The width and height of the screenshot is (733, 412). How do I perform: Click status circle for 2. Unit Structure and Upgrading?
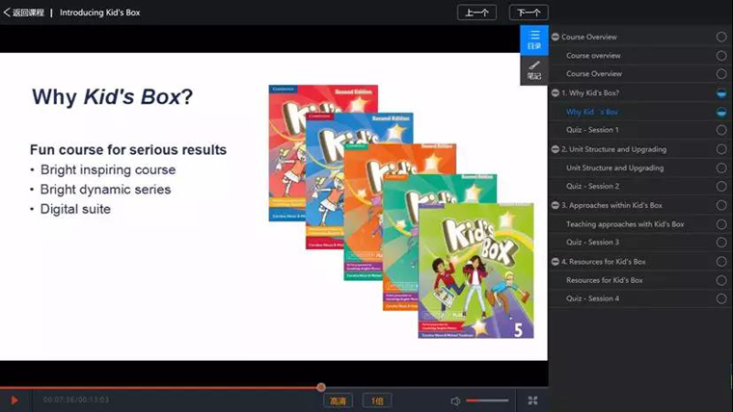tap(721, 149)
